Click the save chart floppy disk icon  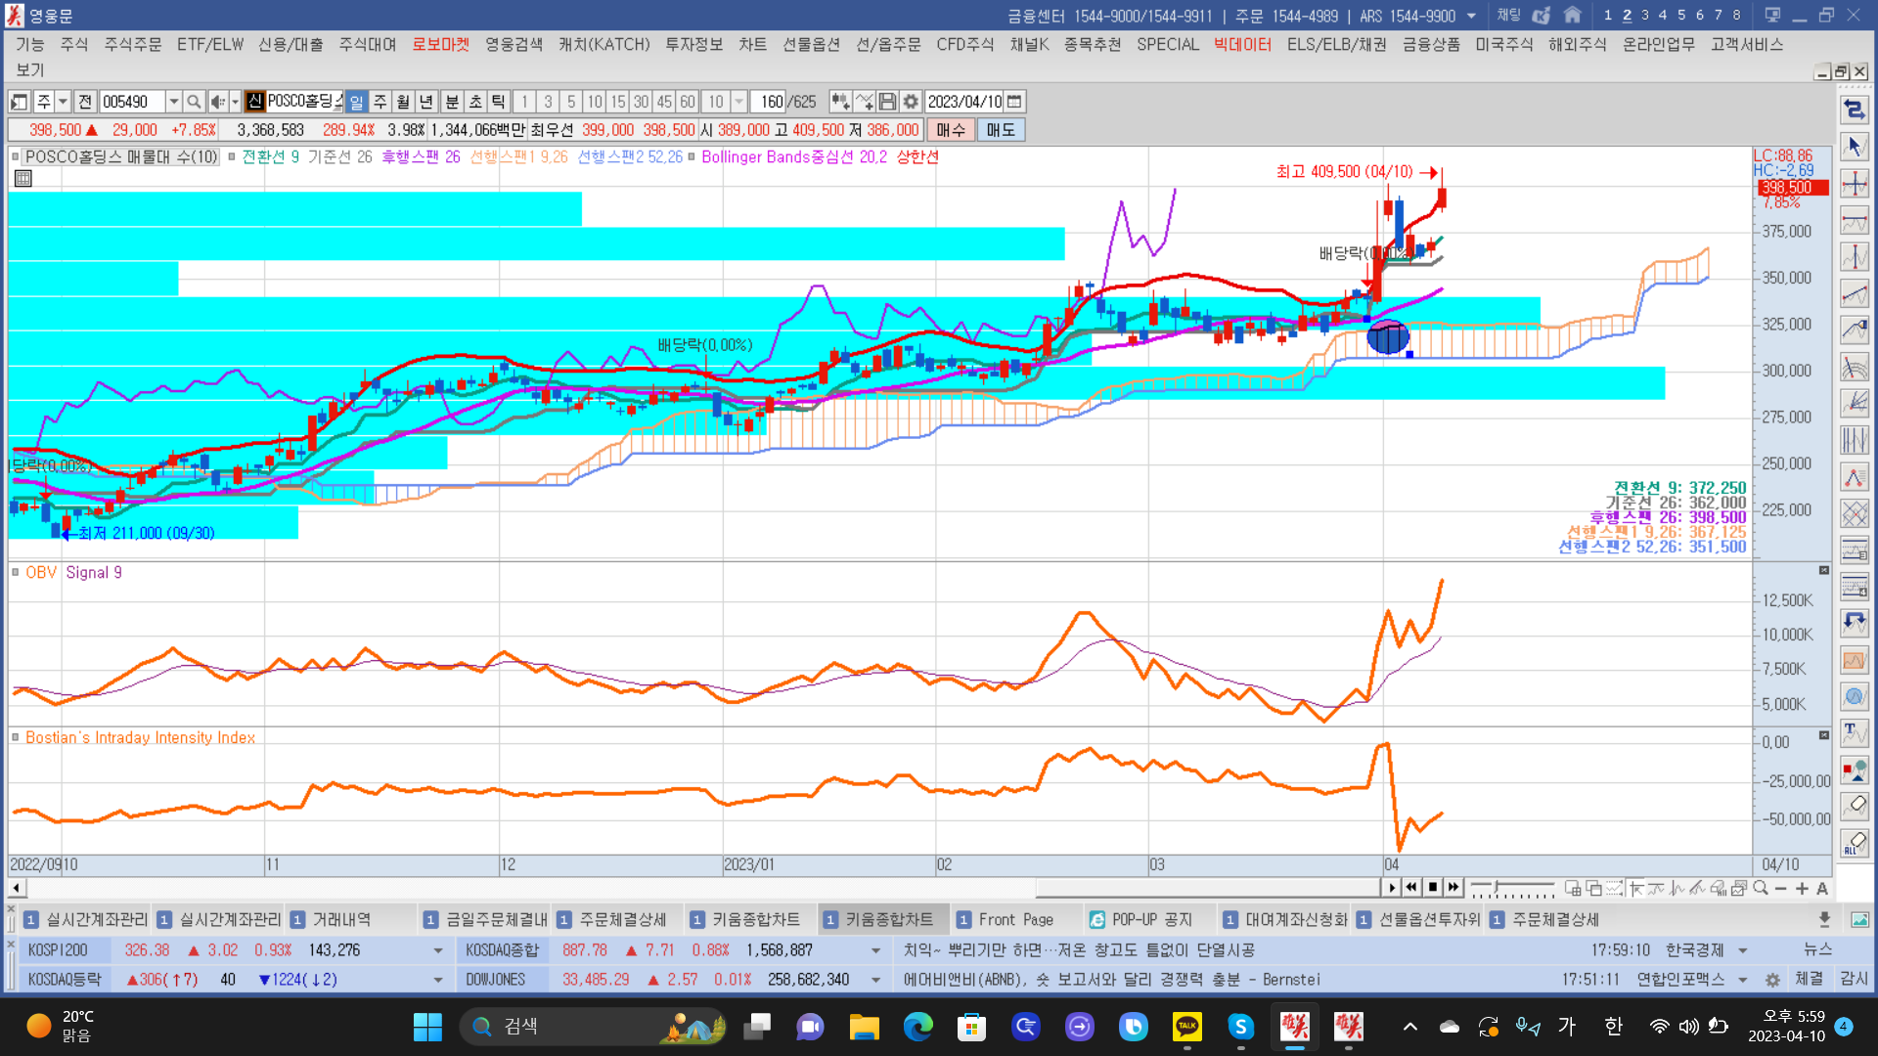887,102
